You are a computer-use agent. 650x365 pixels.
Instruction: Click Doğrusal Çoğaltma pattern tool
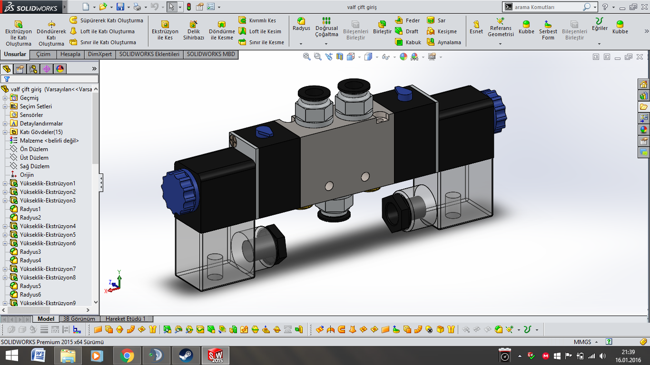point(326,27)
